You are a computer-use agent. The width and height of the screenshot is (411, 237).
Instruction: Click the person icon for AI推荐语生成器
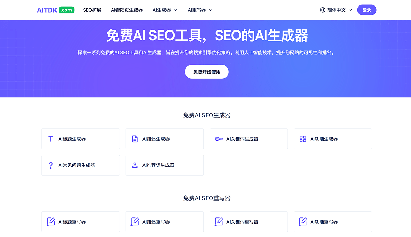[135, 165]
